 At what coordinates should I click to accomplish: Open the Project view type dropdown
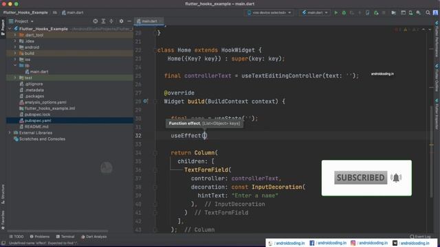(21, 21)
